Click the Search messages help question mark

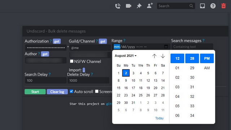click(203, 40)
